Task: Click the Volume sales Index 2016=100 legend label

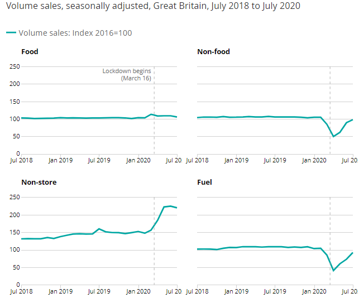Action: tap(75, 33)
